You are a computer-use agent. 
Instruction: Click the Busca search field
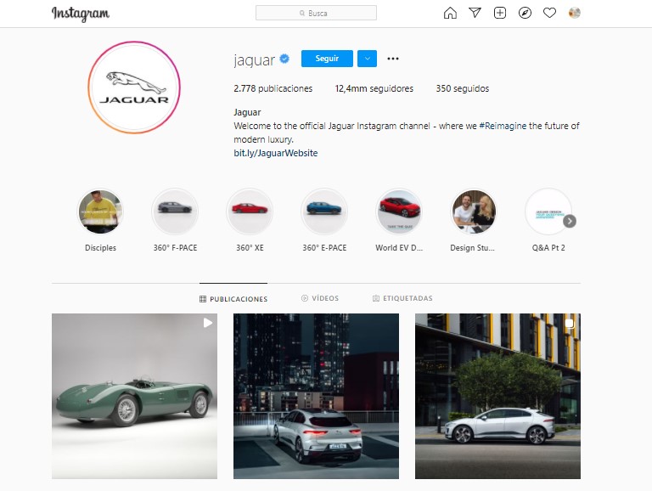pyautogui.click(x=316, y=13)
